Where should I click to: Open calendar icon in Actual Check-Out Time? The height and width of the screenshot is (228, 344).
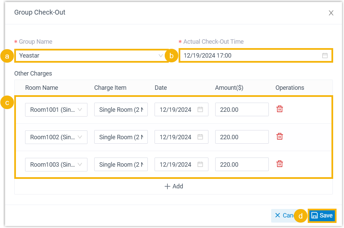[325, 56]
